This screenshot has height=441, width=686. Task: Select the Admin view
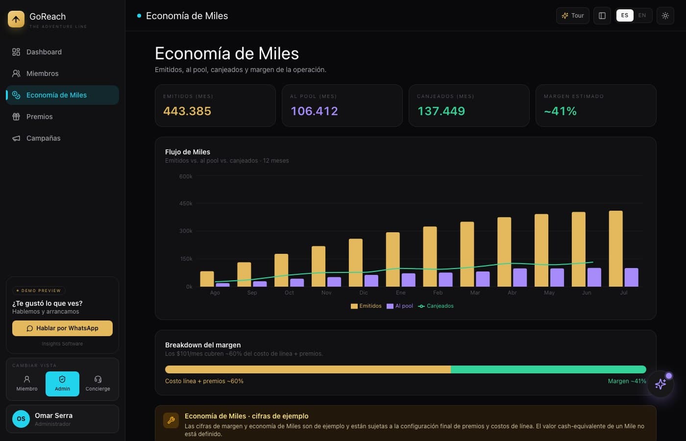(62, 384)
